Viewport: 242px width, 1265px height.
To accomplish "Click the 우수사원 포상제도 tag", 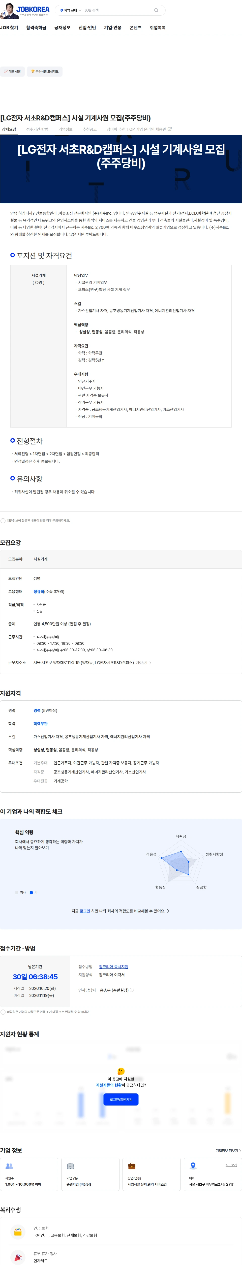I will 45,72.
